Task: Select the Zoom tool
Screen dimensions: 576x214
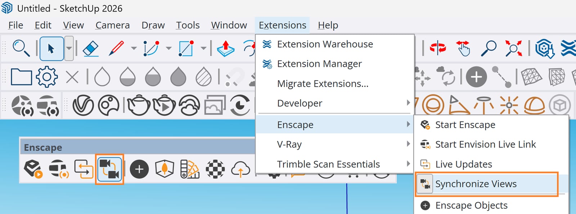Action: click(x=489, y=48)
